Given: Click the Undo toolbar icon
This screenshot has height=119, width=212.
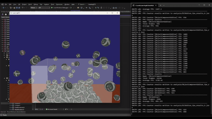Looking at the screenshot, I should [x=23, y=8].
